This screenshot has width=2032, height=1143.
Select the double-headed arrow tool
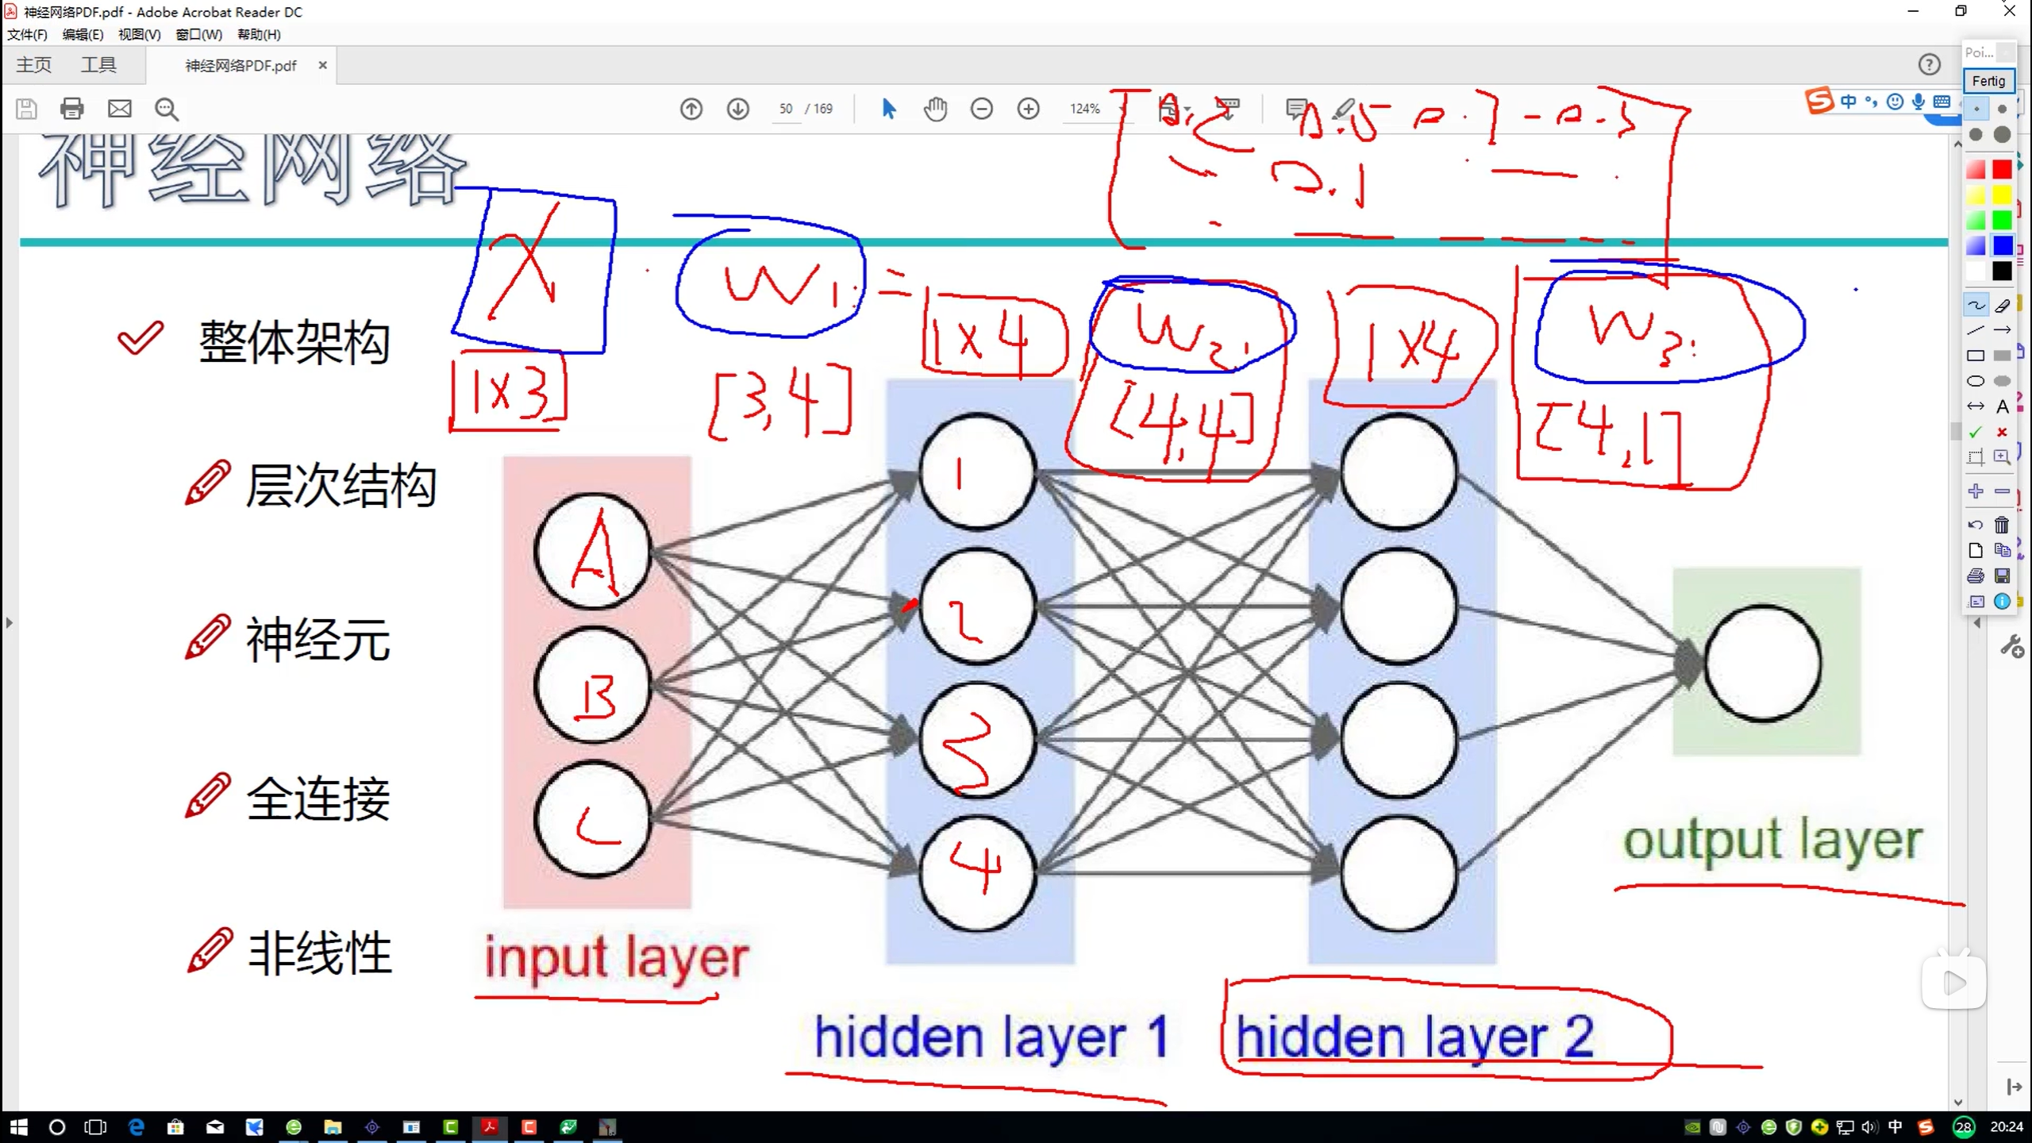click(1976, 406)
